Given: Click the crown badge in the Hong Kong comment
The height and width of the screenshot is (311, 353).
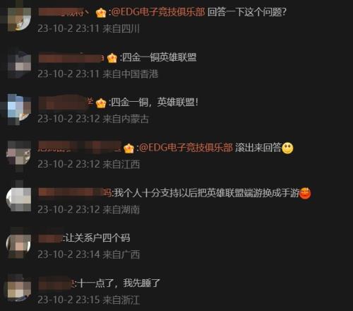Looking at the screenshot, I should tap(112, 58).
